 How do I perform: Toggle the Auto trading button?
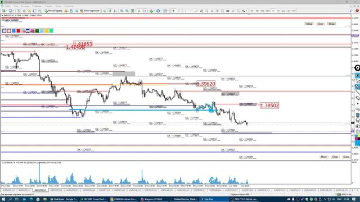pos(90,11)
